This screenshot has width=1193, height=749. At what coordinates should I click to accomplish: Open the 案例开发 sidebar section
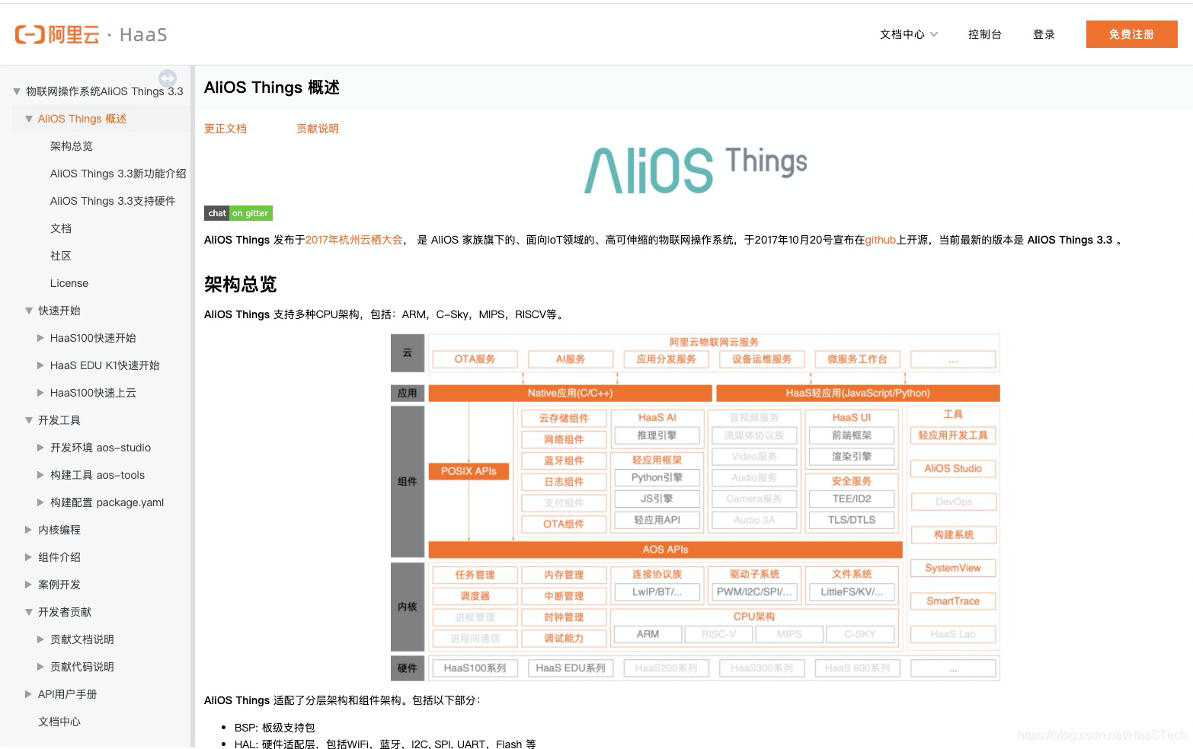click(x=59, y=585)
